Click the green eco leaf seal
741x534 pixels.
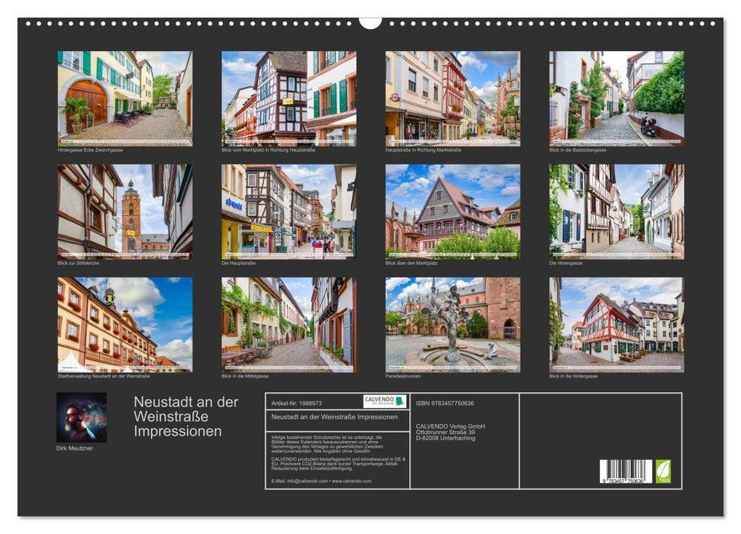click(x=663, y=472)
